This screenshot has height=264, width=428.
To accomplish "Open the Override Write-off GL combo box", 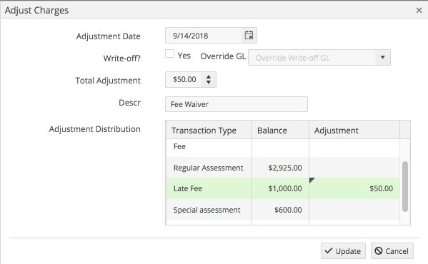I will pyautogui.click(x=319, y=57).
